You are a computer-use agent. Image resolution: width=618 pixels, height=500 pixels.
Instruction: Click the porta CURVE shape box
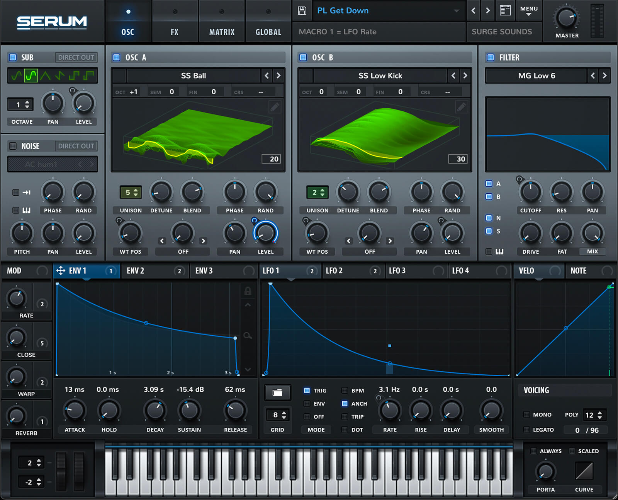(x=584, y=471)
